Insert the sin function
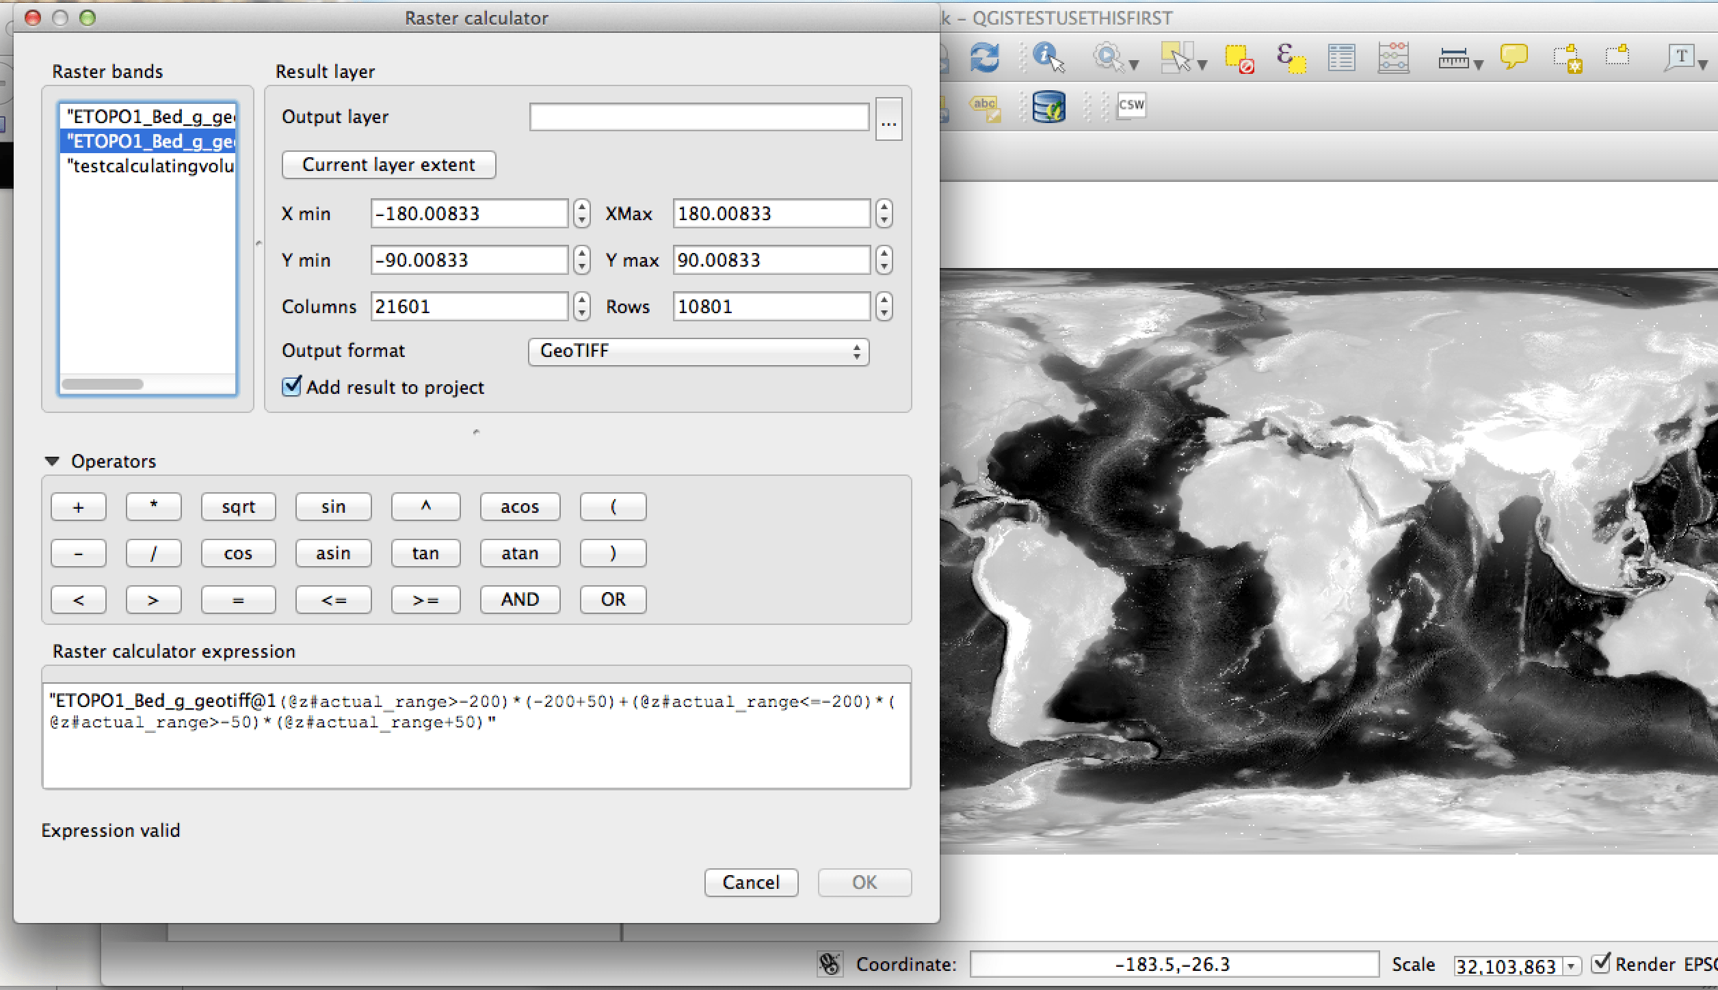The width and height of the screenshot is (1718, 990). pyautogui.click(x=333, y=507)
